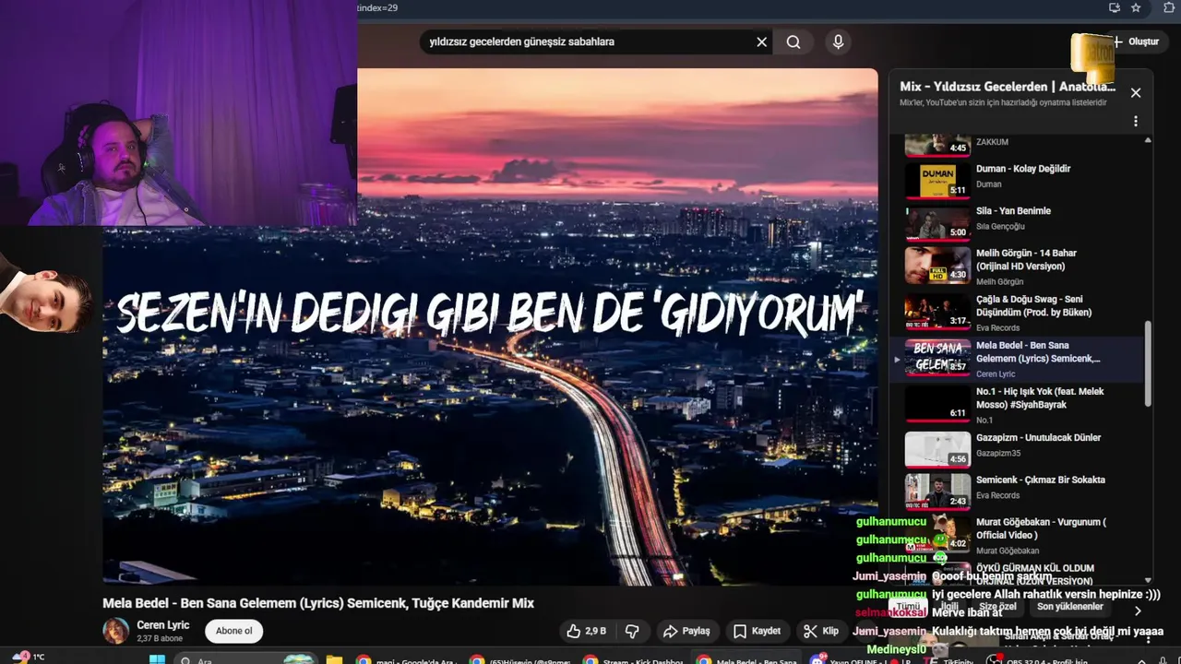This screenshot has width=1181, height=664.
Task: Click the 14 Bahar video thumbnail
Action: [937, 266]
